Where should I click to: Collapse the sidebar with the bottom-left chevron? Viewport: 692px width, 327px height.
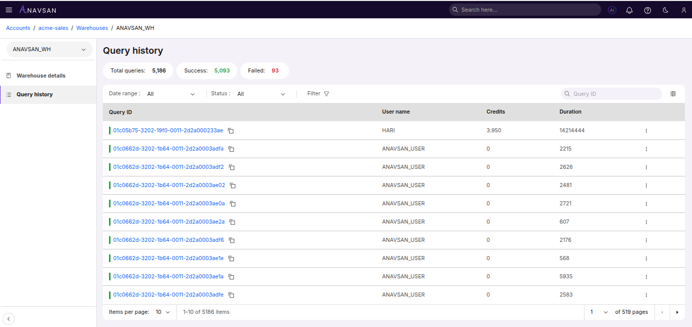[8, 318]
